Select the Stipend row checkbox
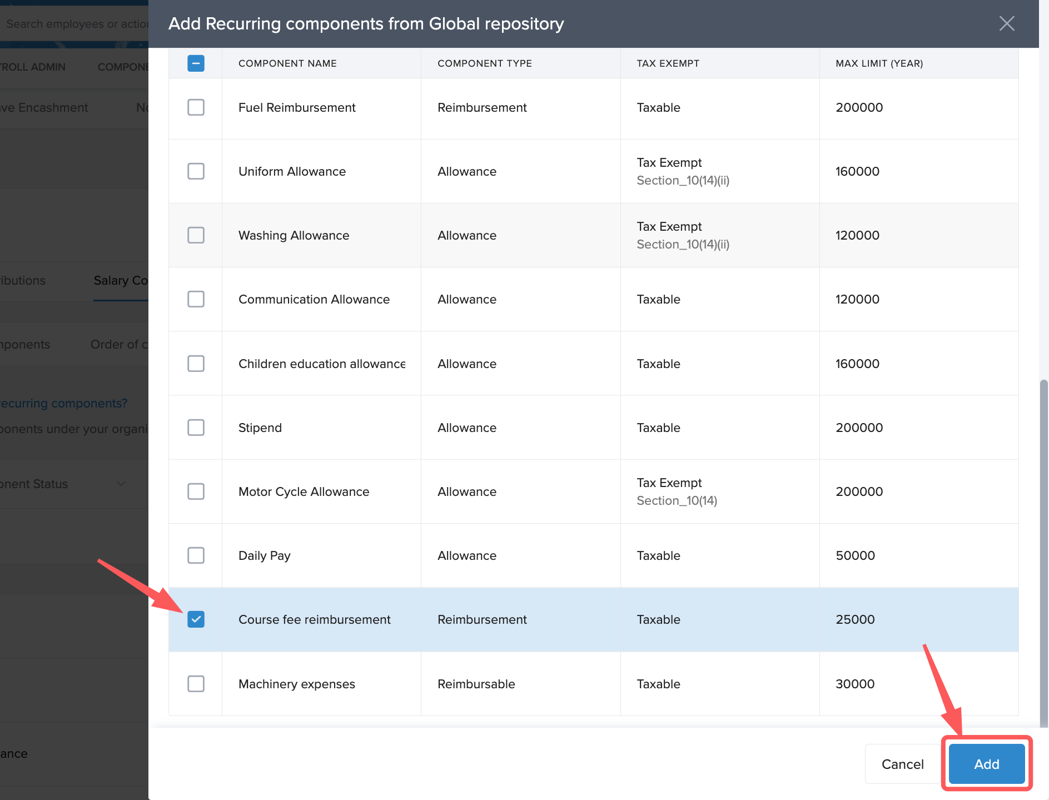1049x800 pixels. pos(196,428)
